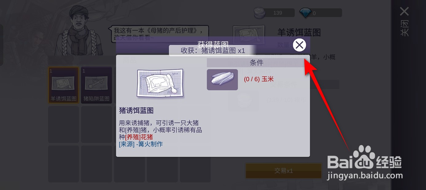426x190 pixels.
Task: Tap the blue diamond currency icon
Action: pos(305,13)
